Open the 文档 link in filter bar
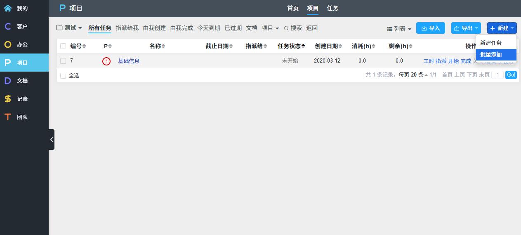Image resolution: width=521 pixels, height=235 pixels. point(252,28)
